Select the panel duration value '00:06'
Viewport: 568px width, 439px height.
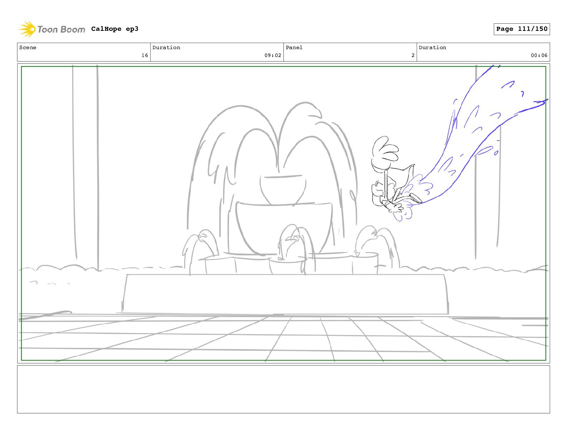(539, 55)
